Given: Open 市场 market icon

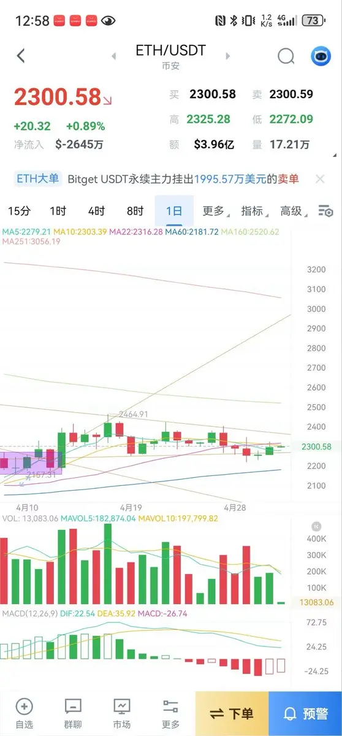Looking at the screenshot, I should 121,713.
